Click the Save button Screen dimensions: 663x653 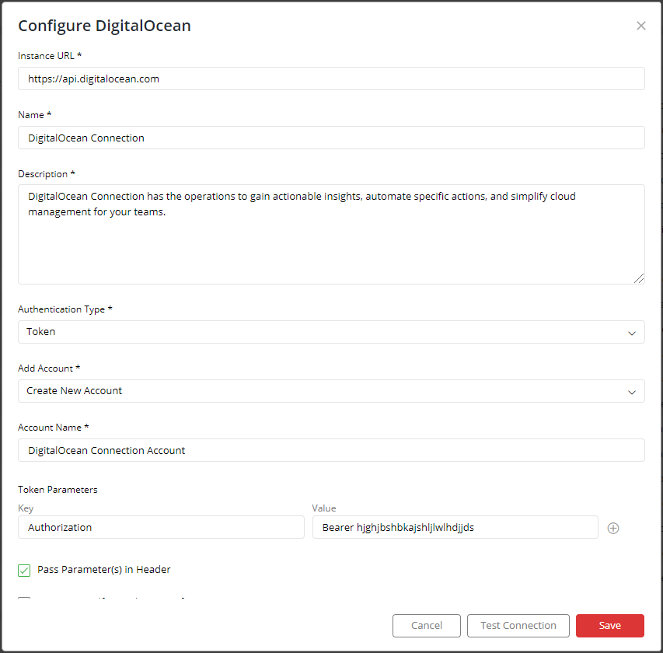(x=609, y=626)
